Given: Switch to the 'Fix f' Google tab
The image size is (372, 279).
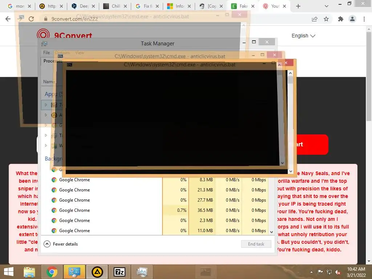Looking at the screenshot, I should 147,6.
